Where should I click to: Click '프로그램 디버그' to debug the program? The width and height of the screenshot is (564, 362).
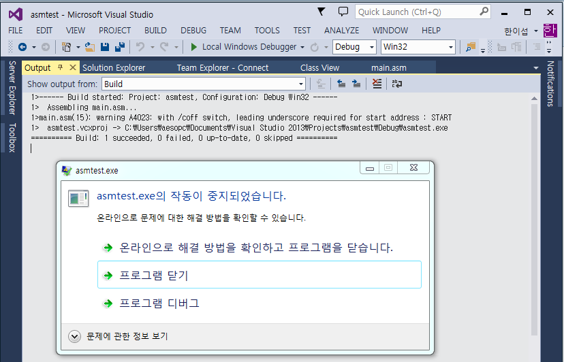[x=159, y=303]
